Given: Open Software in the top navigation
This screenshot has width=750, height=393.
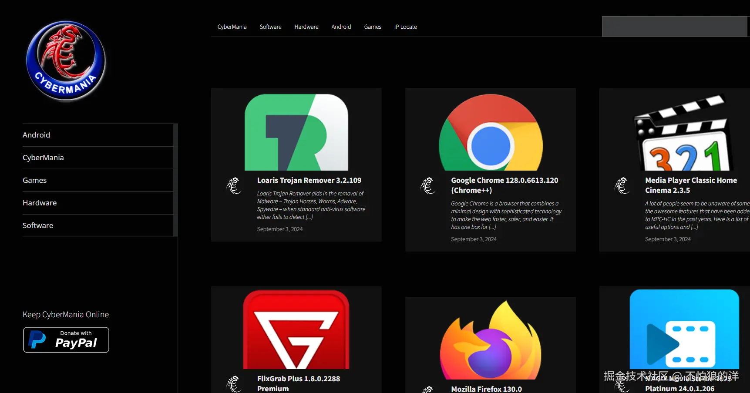Looking at the screenshot, I should [271, 27].
